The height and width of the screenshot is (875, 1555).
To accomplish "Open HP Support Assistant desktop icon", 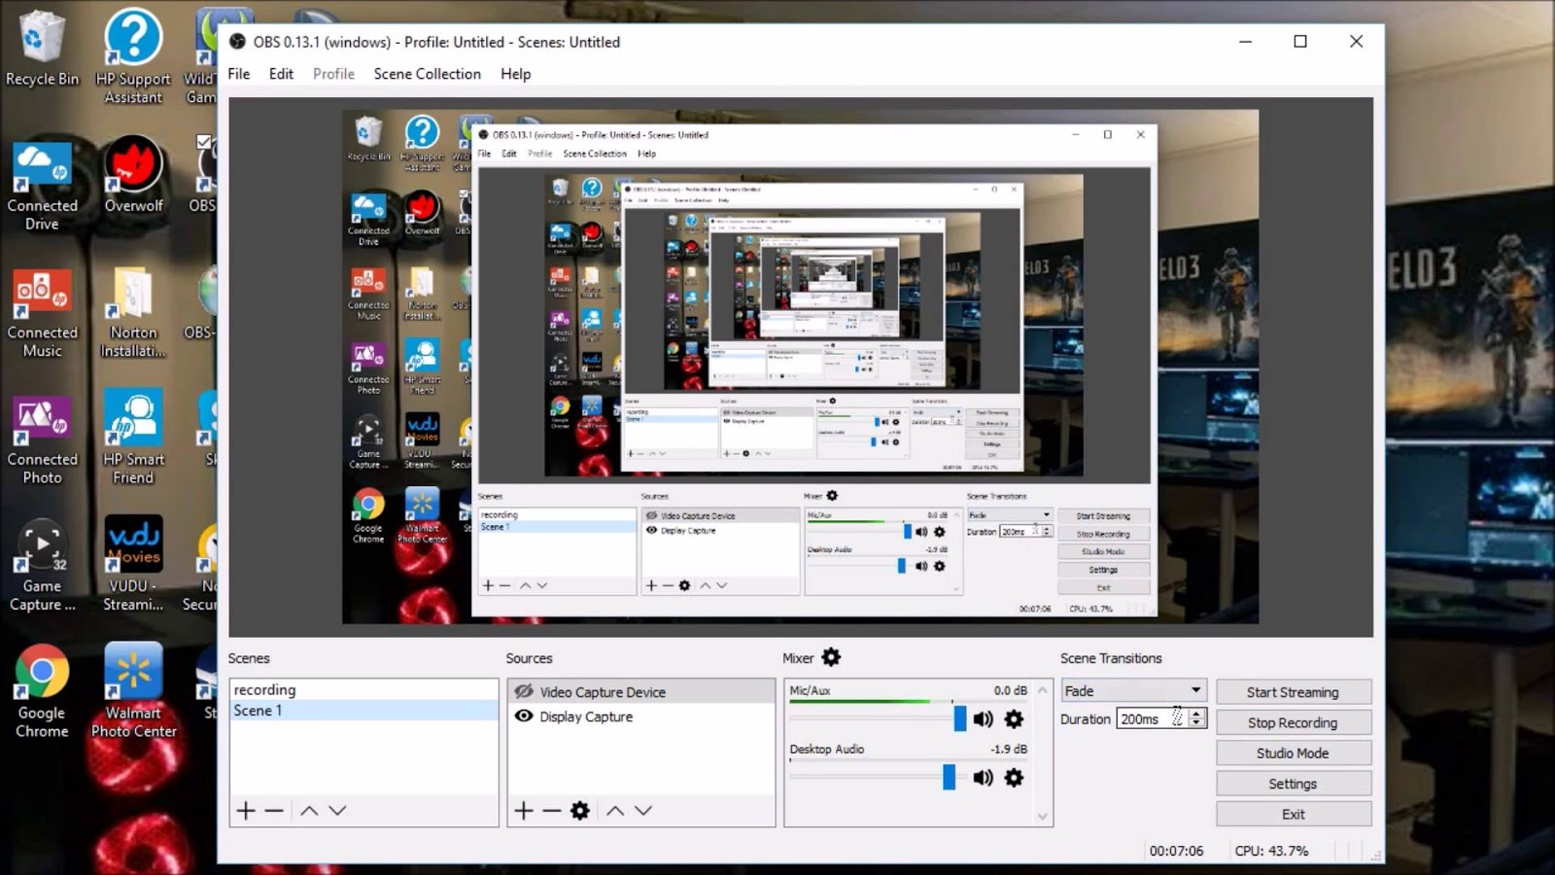I will tap(133, 56).
